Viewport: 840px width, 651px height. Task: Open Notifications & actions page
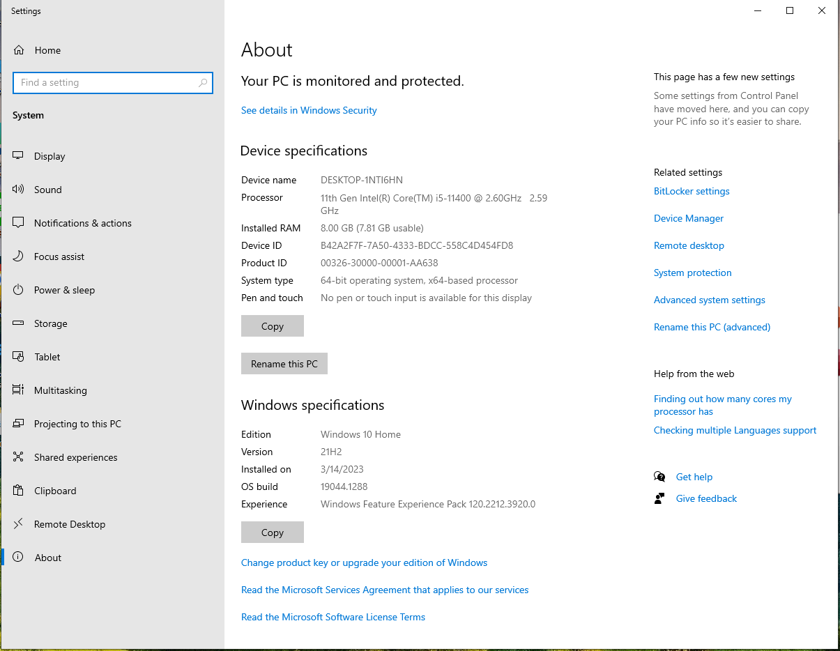82,223
